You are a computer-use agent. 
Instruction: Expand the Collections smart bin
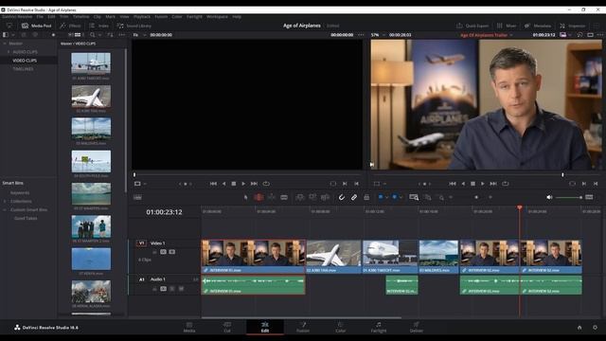(5, 201)
